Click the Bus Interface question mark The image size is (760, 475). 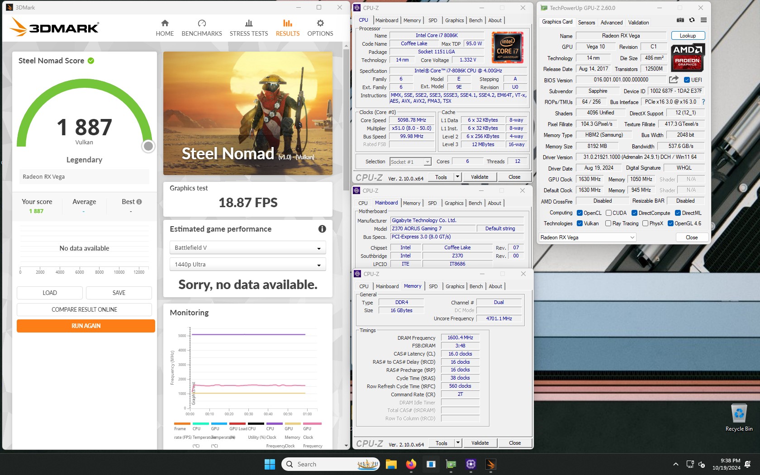click(703, 102)
